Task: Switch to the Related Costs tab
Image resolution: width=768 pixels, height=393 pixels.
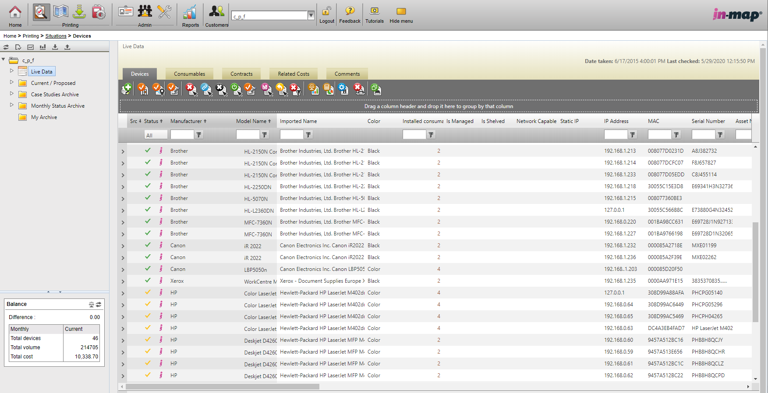Action: pyautogui.click(x=294, y=74)
